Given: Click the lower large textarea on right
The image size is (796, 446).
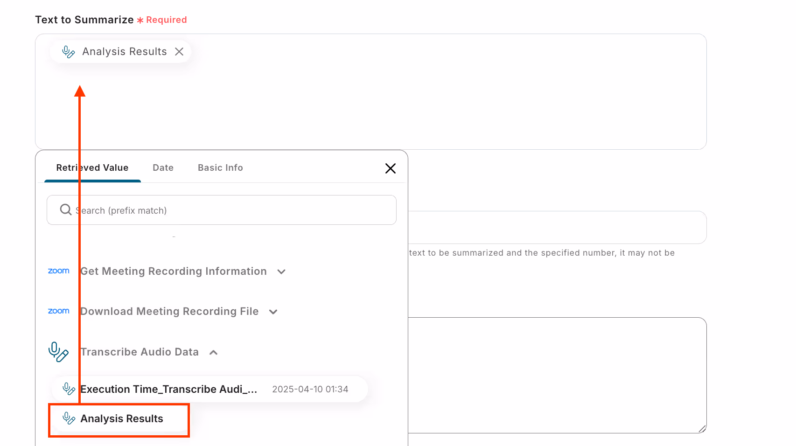Looking at the screenshot, I should (558, 375).
